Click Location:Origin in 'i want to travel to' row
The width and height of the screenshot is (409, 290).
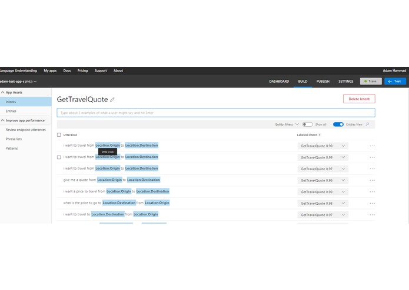tap(146, 214)
